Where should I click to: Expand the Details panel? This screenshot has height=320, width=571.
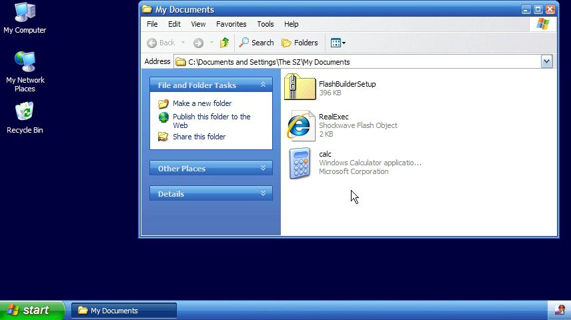(263, 194)
